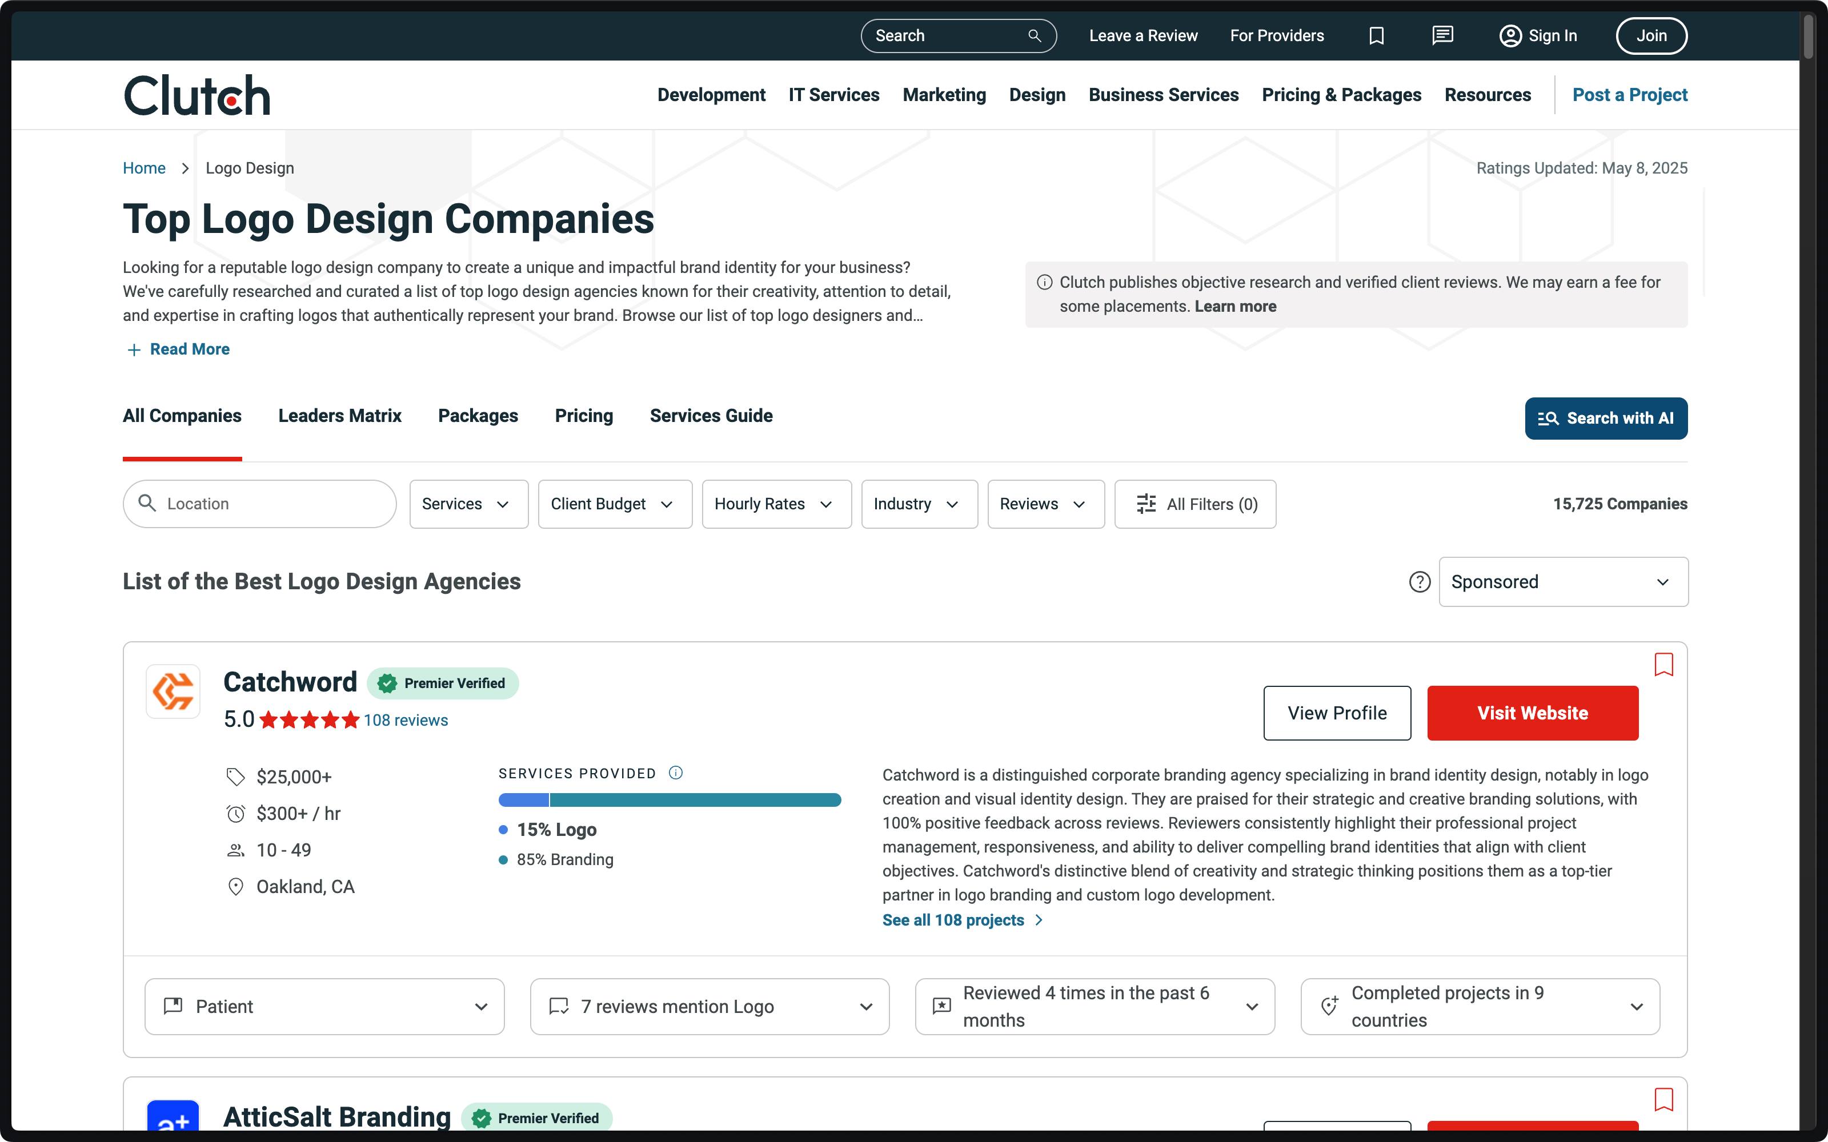Expand Completed projects in 9 countries

point(1480,1007)
